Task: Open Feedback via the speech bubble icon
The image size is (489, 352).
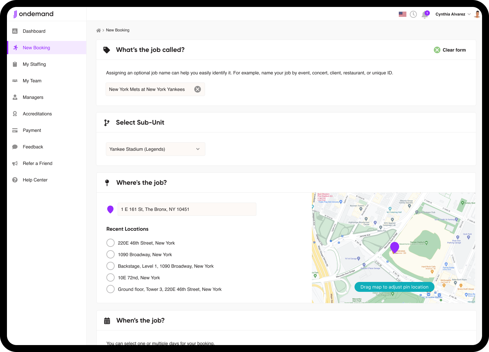Action: (15, 147)
